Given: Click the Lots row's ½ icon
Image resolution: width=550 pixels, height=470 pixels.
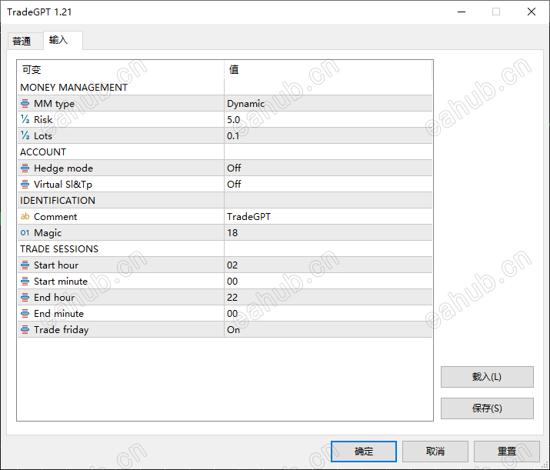Looking at the screenshot, I should coord(25,135).
